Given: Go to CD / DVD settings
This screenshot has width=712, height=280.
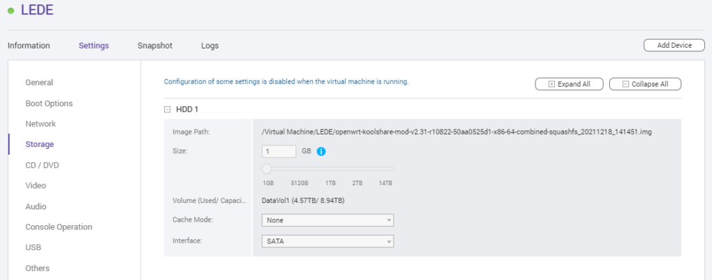Looking at the screenshot, I should coord(42,165).
